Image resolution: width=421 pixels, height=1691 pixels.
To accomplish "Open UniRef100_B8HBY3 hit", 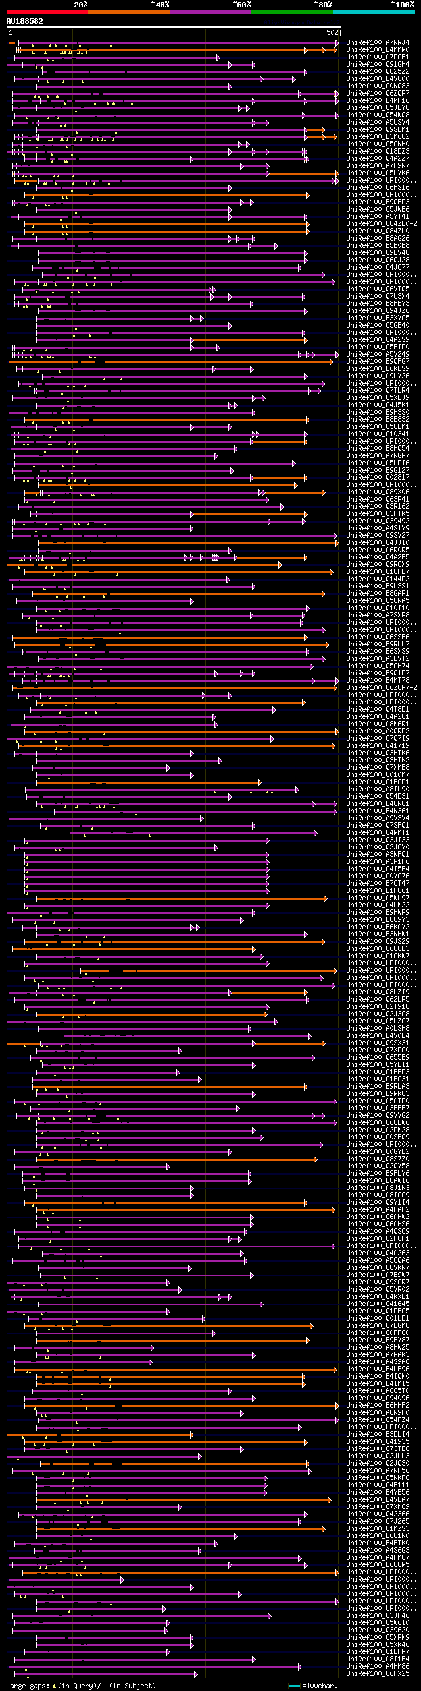I will (x=378, y=304).
